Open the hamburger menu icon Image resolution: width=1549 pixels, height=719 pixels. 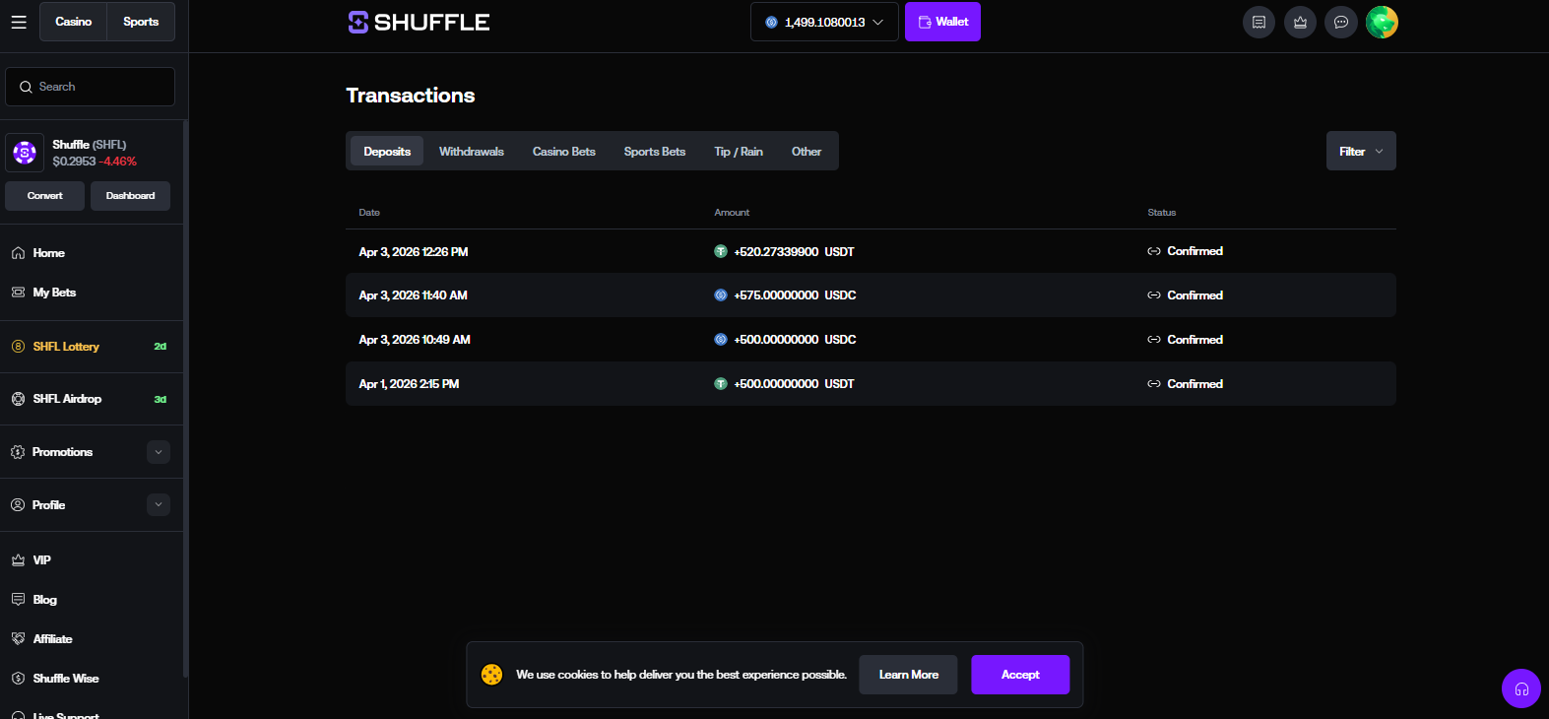pyautogui.click(x=19, y=22)
